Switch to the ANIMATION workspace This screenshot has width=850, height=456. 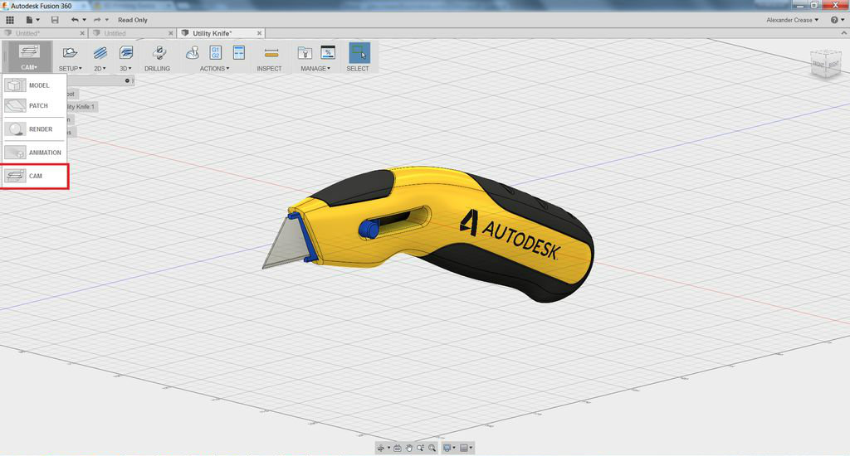click(33, 153)
